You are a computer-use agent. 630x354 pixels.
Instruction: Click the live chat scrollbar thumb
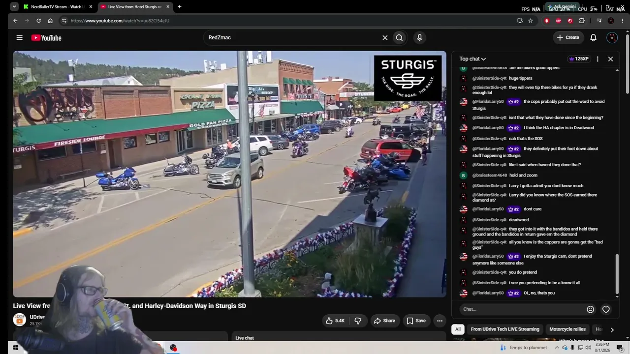tap(617, 273)
